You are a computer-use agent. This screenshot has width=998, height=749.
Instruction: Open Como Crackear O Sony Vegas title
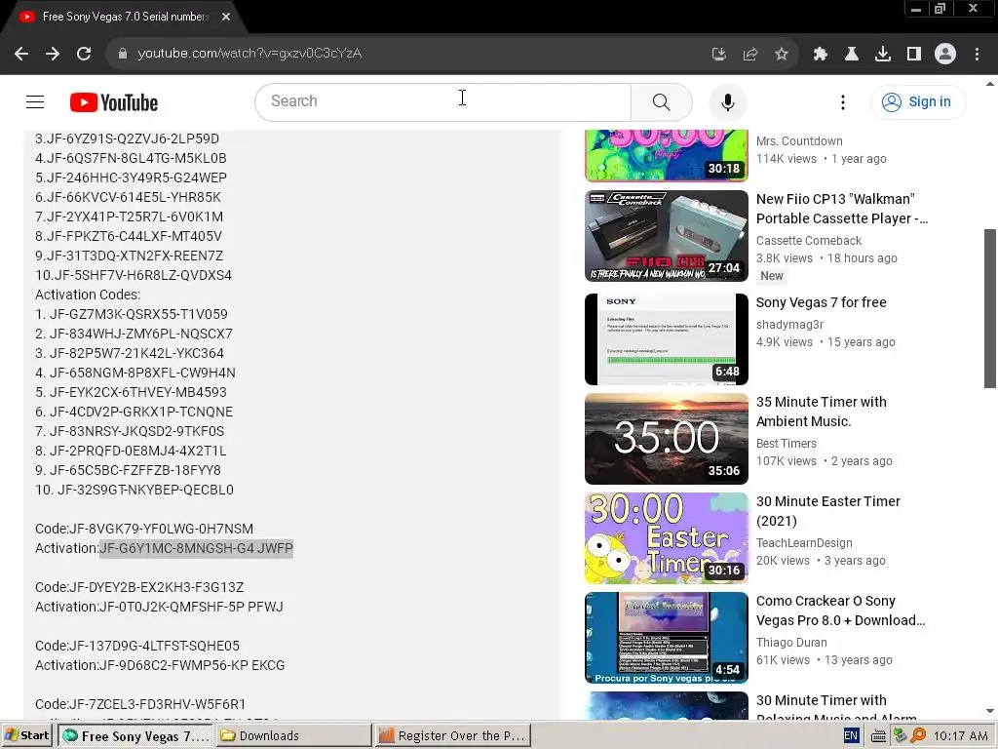click(x=840, y=611)
